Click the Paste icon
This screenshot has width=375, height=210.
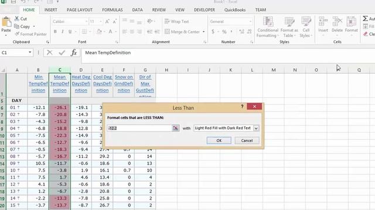pos(6,22)
